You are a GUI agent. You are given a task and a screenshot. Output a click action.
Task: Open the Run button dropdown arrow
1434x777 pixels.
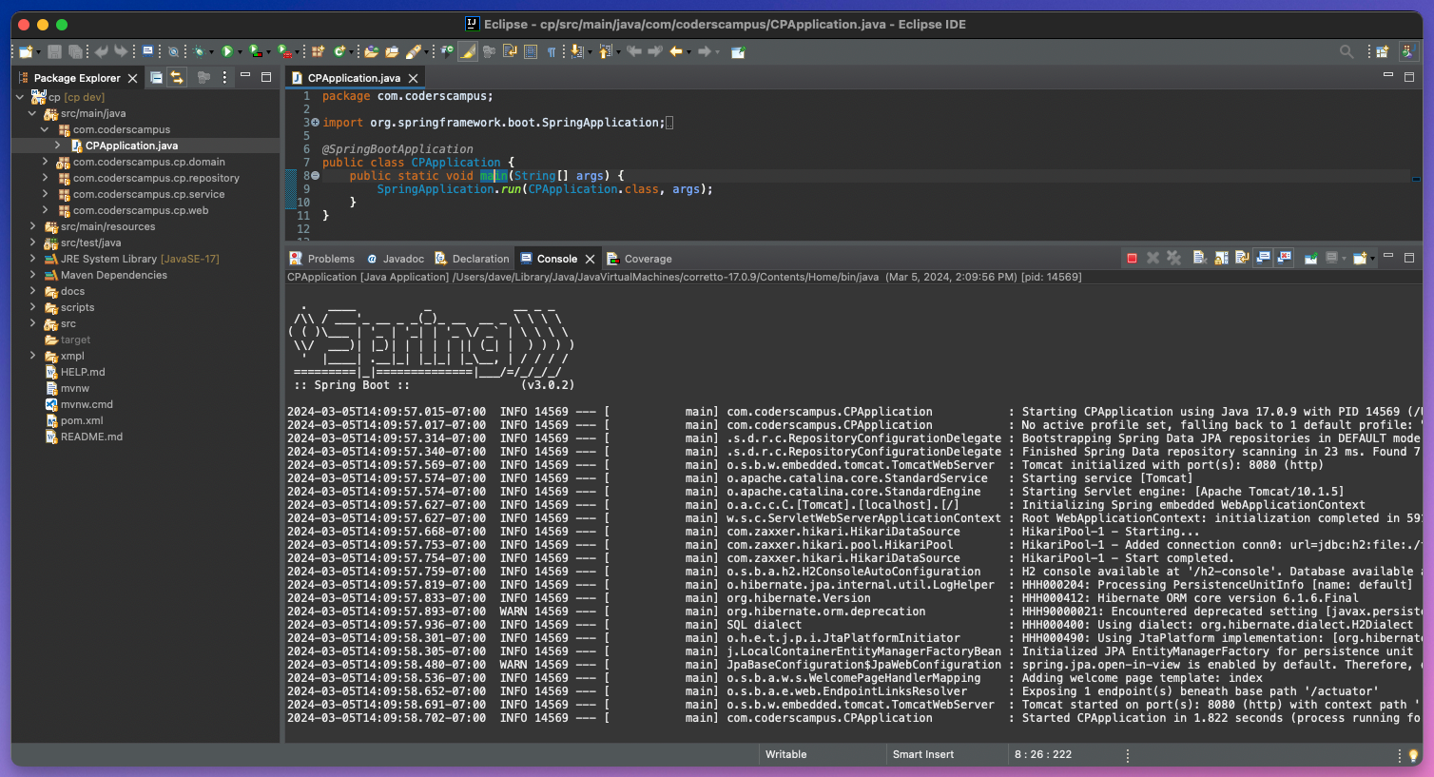pos(240,52)
